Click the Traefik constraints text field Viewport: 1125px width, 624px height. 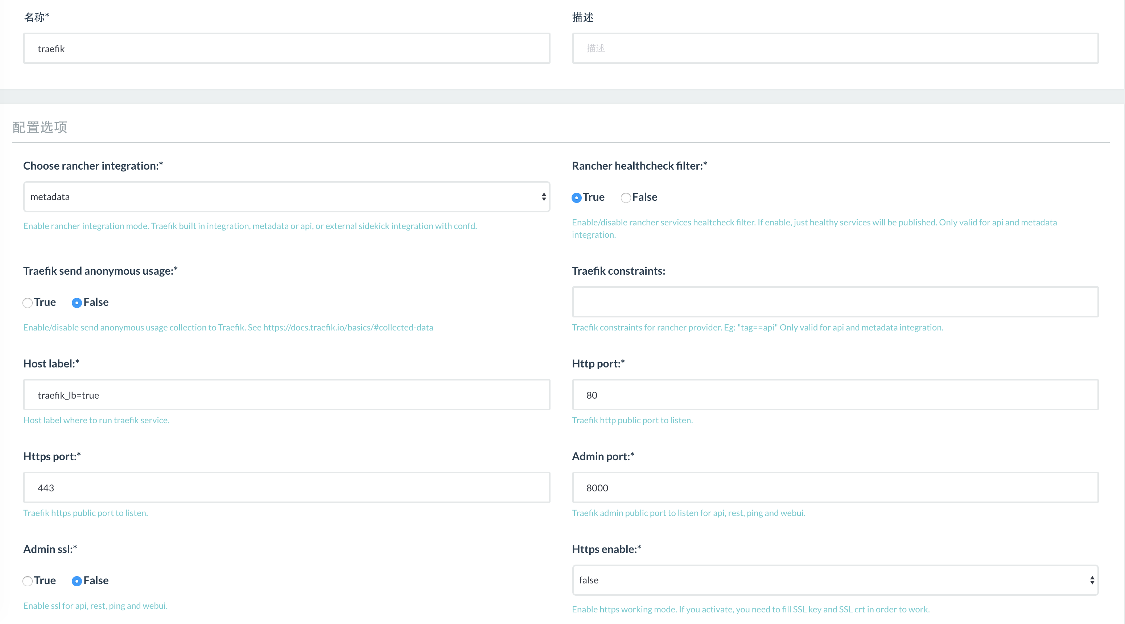pos(835,302)
